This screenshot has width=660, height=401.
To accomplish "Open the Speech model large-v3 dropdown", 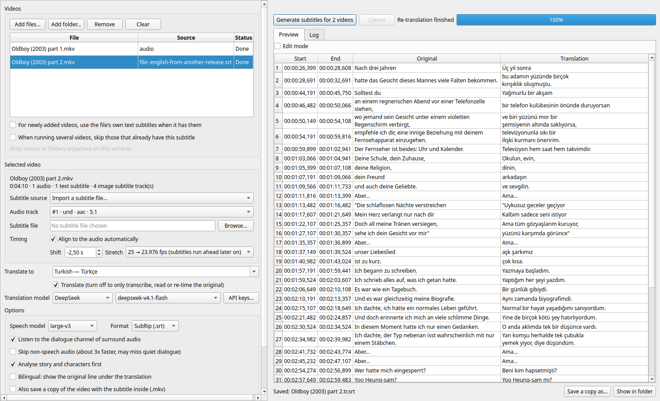I will coord(72,326).
